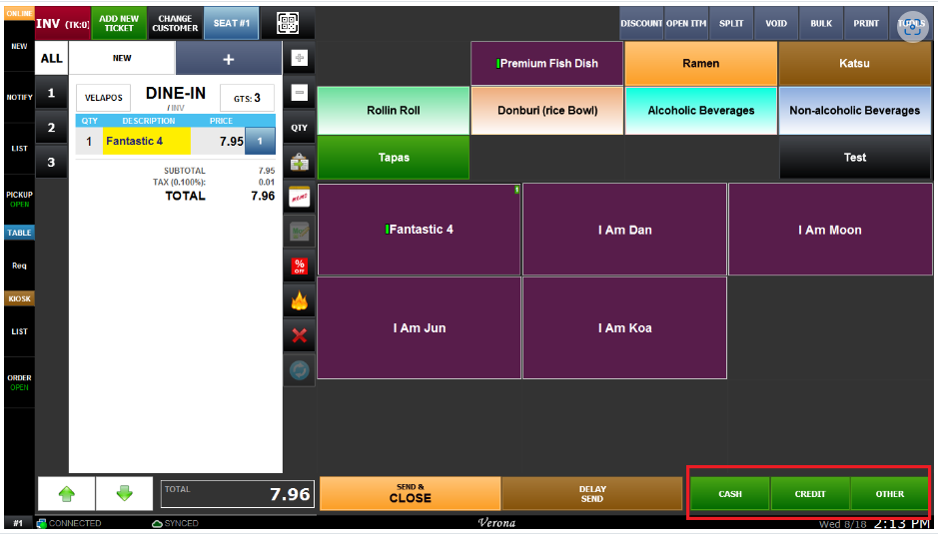
Task: Add the I Am Moon menu item
Action: (x=829, y=231)
